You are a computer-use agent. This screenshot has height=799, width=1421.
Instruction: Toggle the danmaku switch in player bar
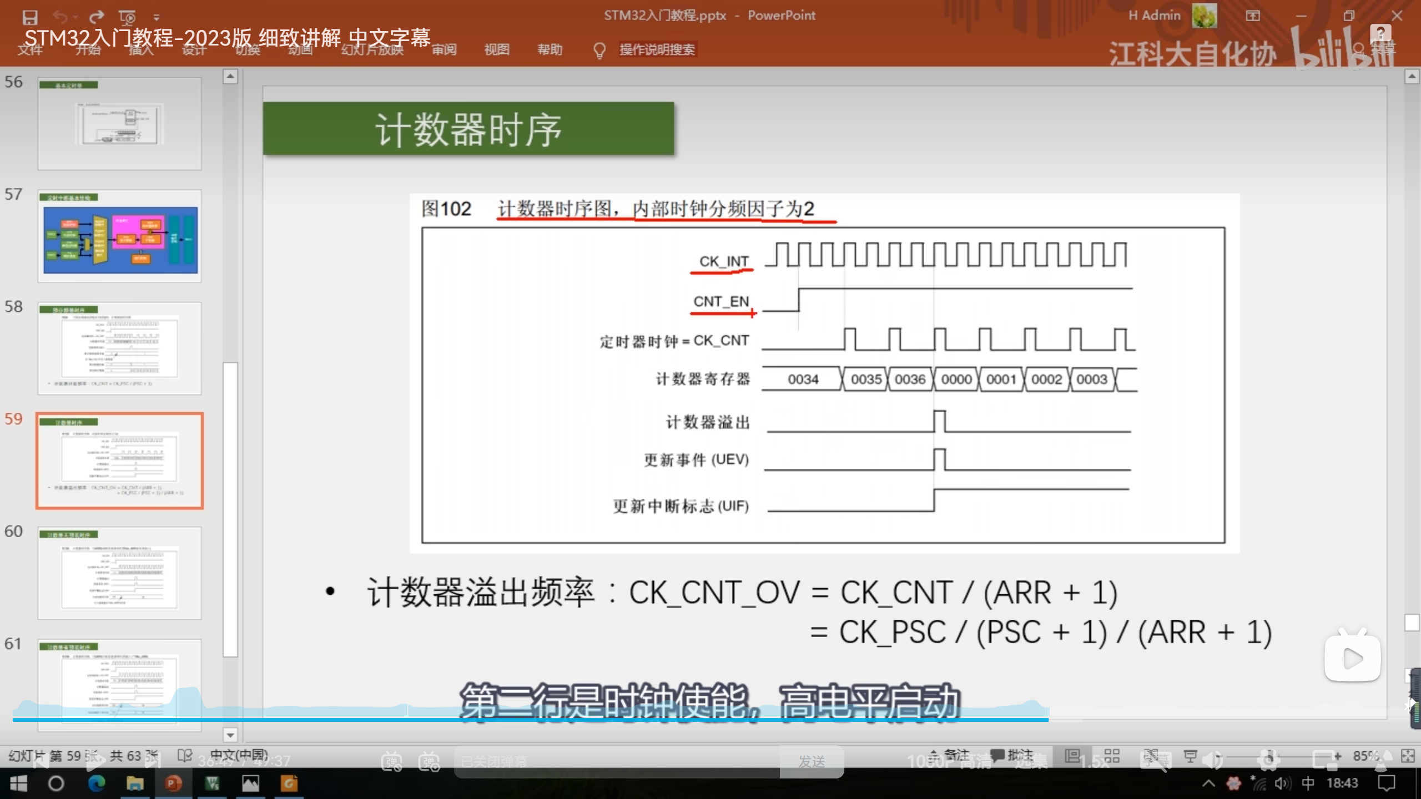(x=391, y=761)
